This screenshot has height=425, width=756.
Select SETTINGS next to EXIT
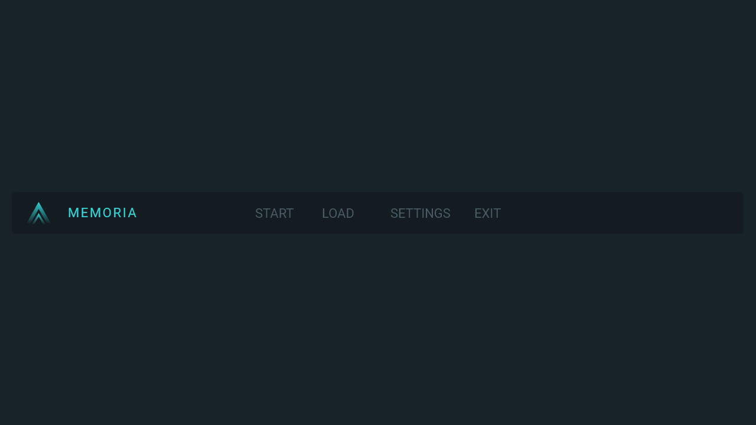pyautogui.click(x=421, y=214)
